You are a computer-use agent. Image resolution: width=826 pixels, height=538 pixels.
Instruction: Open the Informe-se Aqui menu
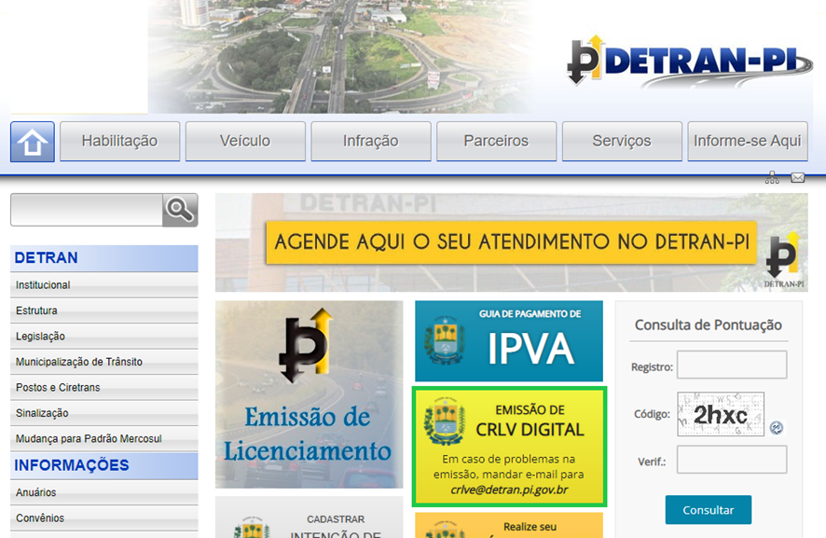coord(748,141)
